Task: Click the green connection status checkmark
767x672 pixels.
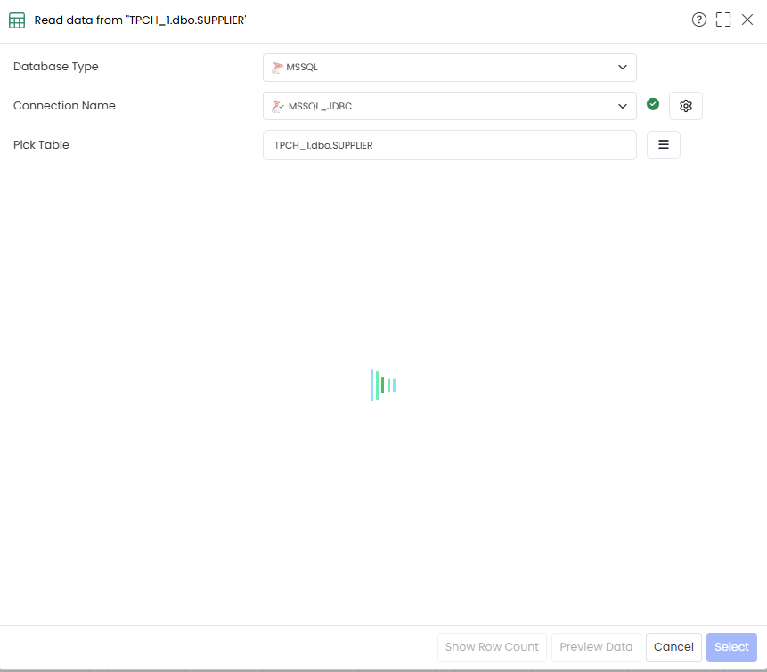Action: click(x=653, y=104)
